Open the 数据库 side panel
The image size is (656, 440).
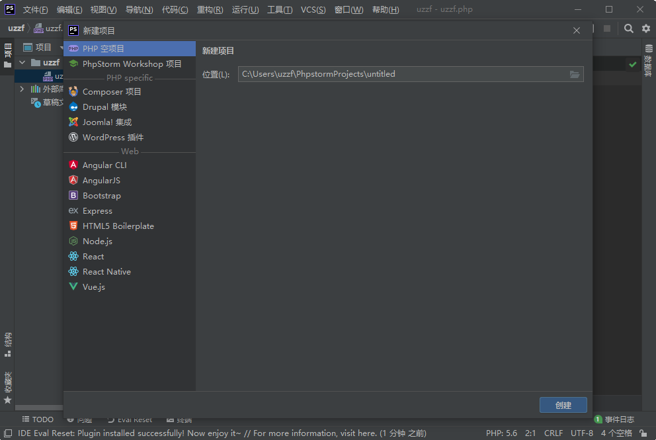click(x=649, y=60)
